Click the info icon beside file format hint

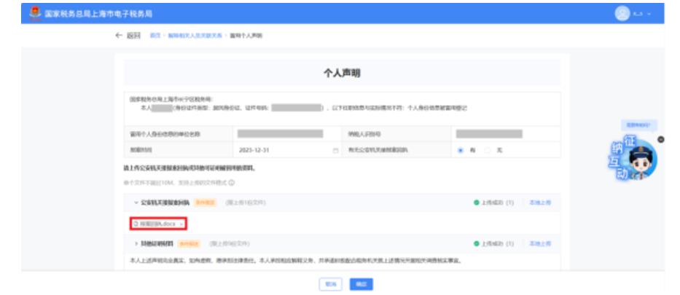click(x=232, y=183)
